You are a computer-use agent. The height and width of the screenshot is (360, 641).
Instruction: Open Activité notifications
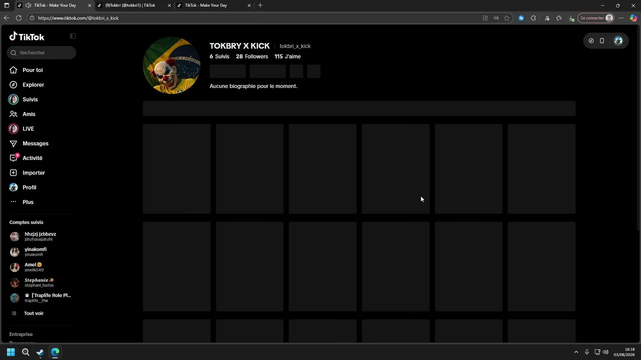pyautogui.click(x=33, y=158)
